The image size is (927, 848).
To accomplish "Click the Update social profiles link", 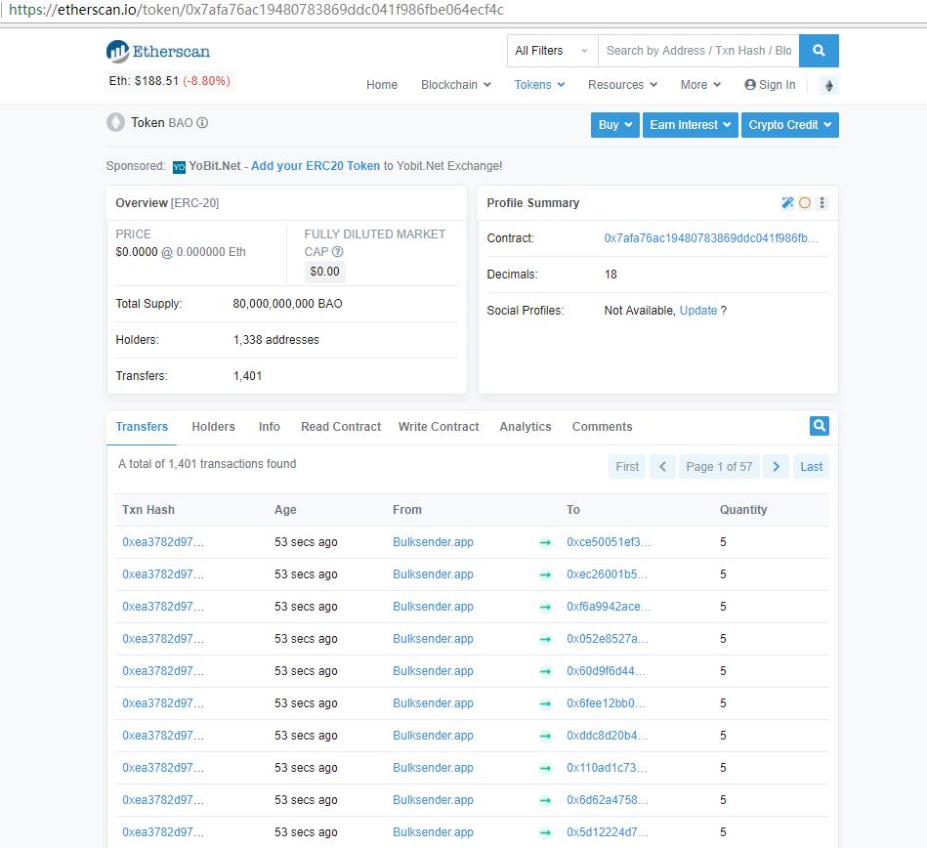I will tap(698, 311).
